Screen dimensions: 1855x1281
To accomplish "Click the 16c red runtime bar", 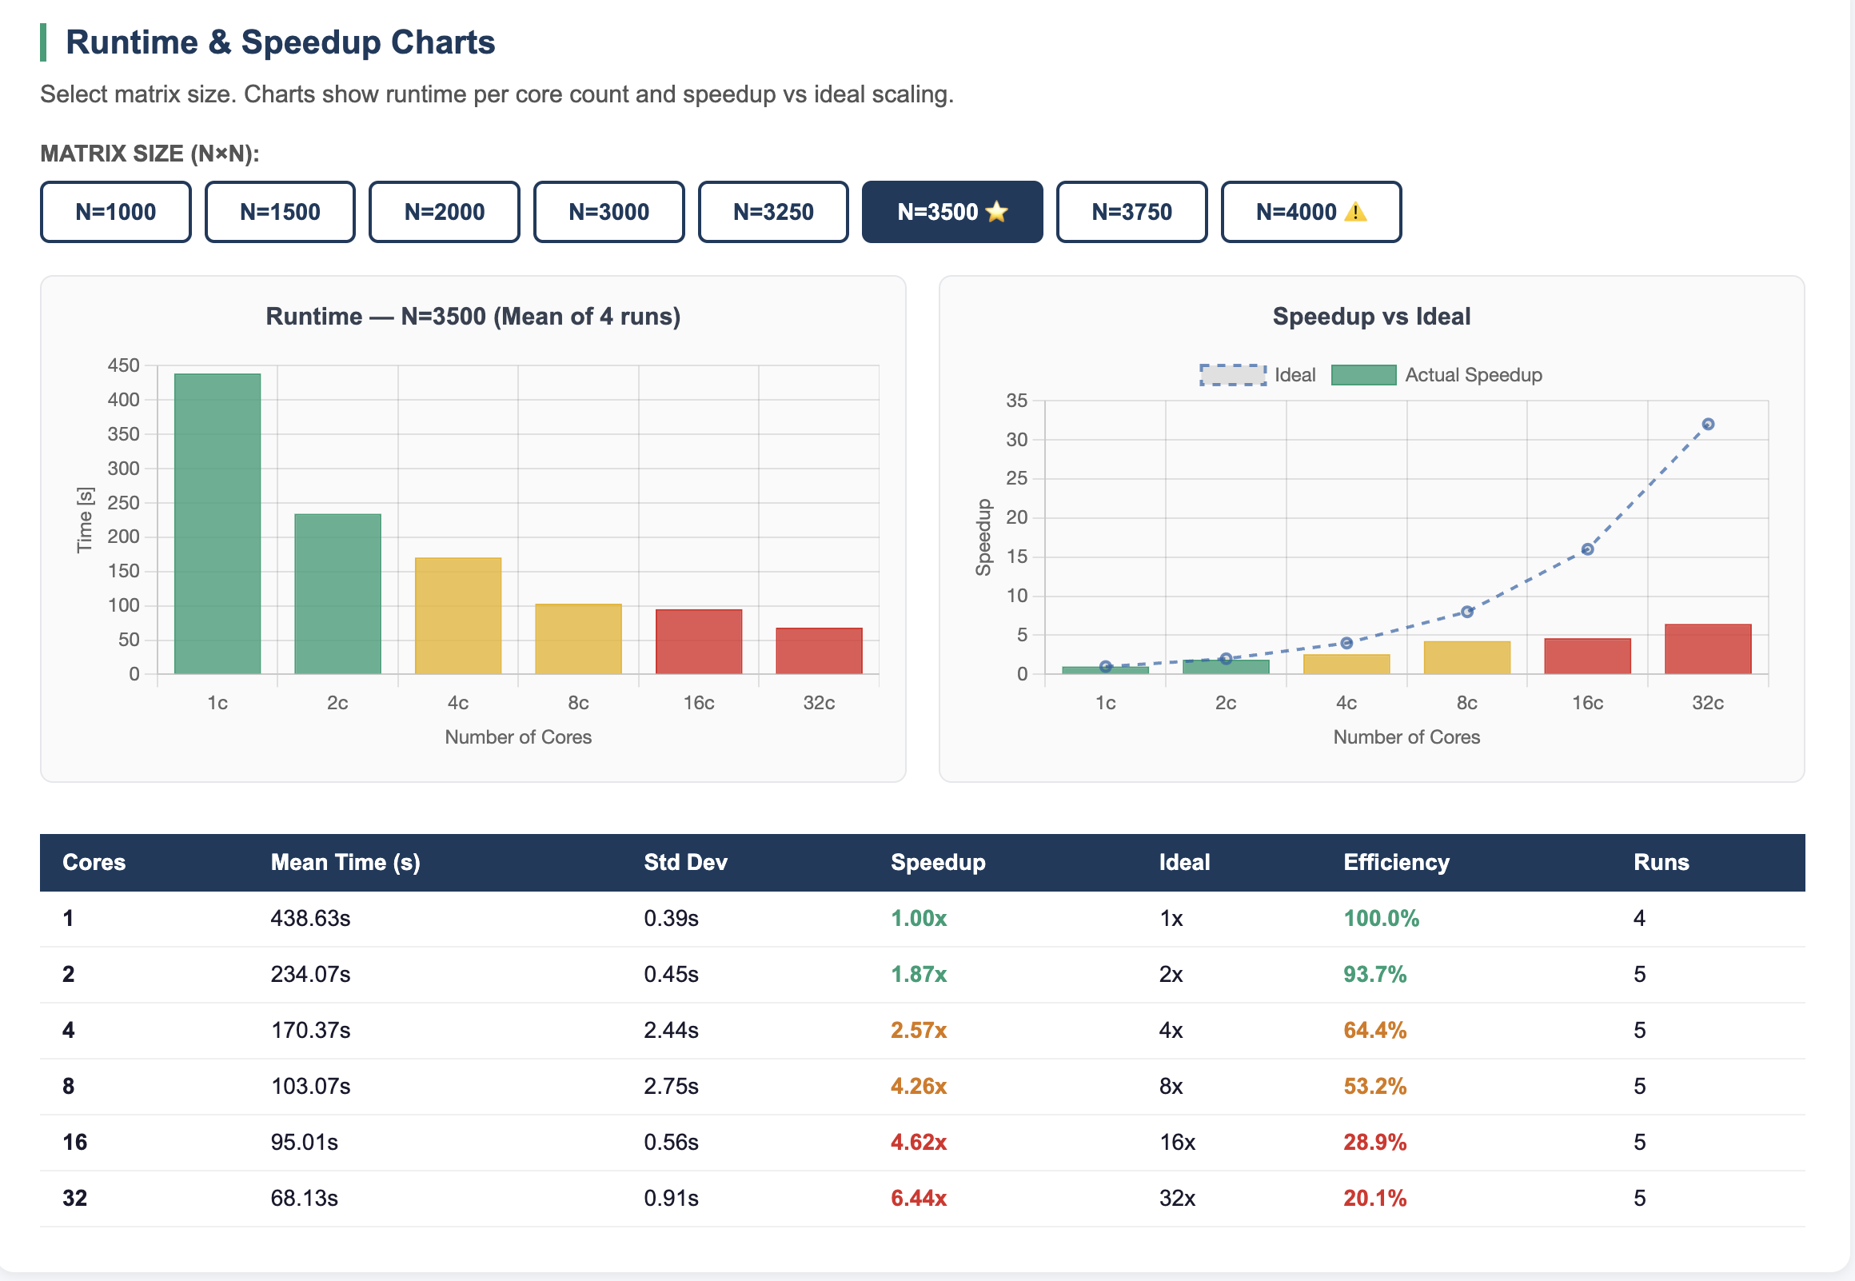I will point(699,641).
